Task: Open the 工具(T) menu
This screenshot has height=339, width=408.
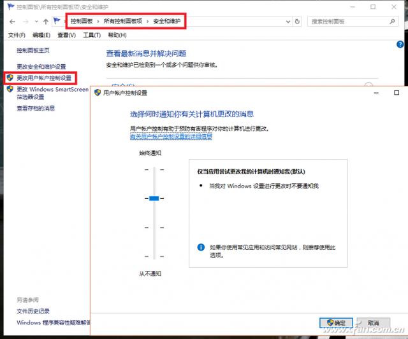Action: (x=92, y=35)
